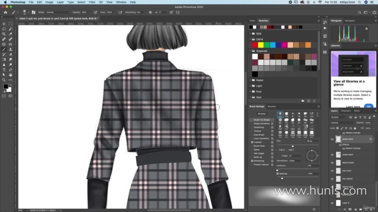The width and height of the screenshot is (378, 212).
Task: Click OK in the Libraries panel
Action: click(x=369, y=106)
